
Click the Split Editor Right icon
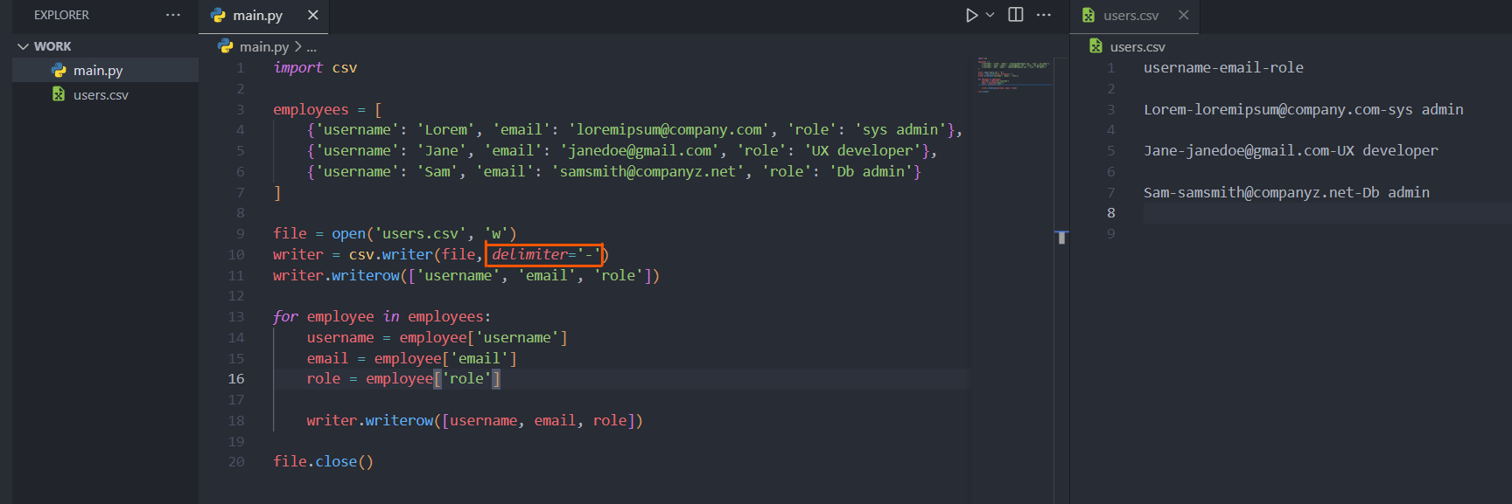click(1016, 15)
